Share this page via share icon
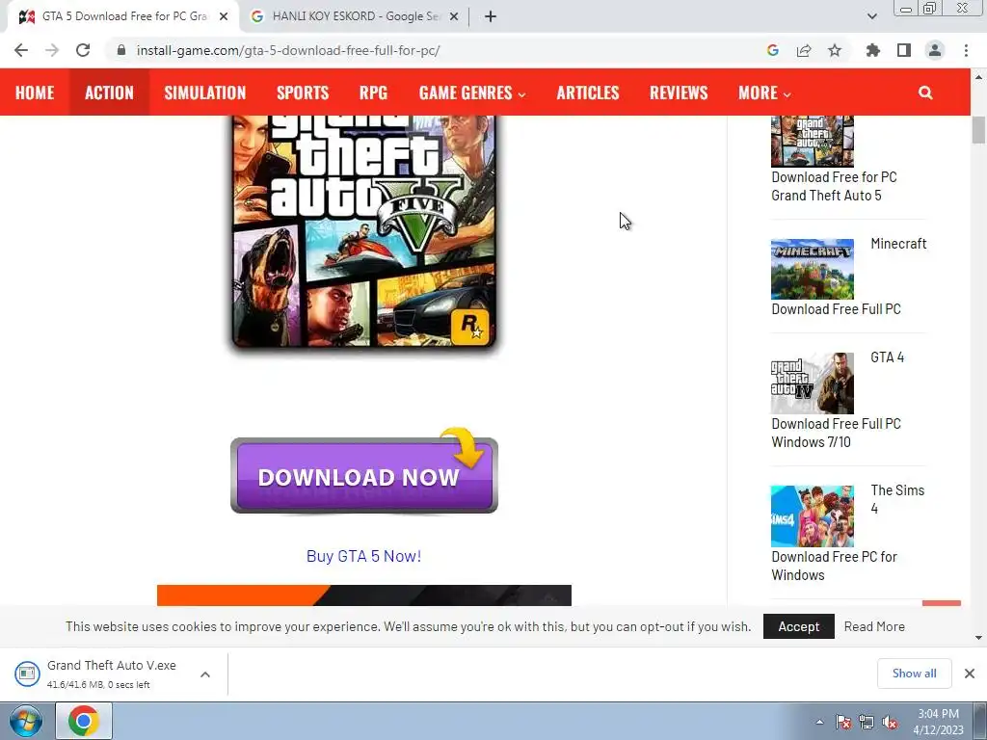This screenshot has height=740, width=987. 804,50
